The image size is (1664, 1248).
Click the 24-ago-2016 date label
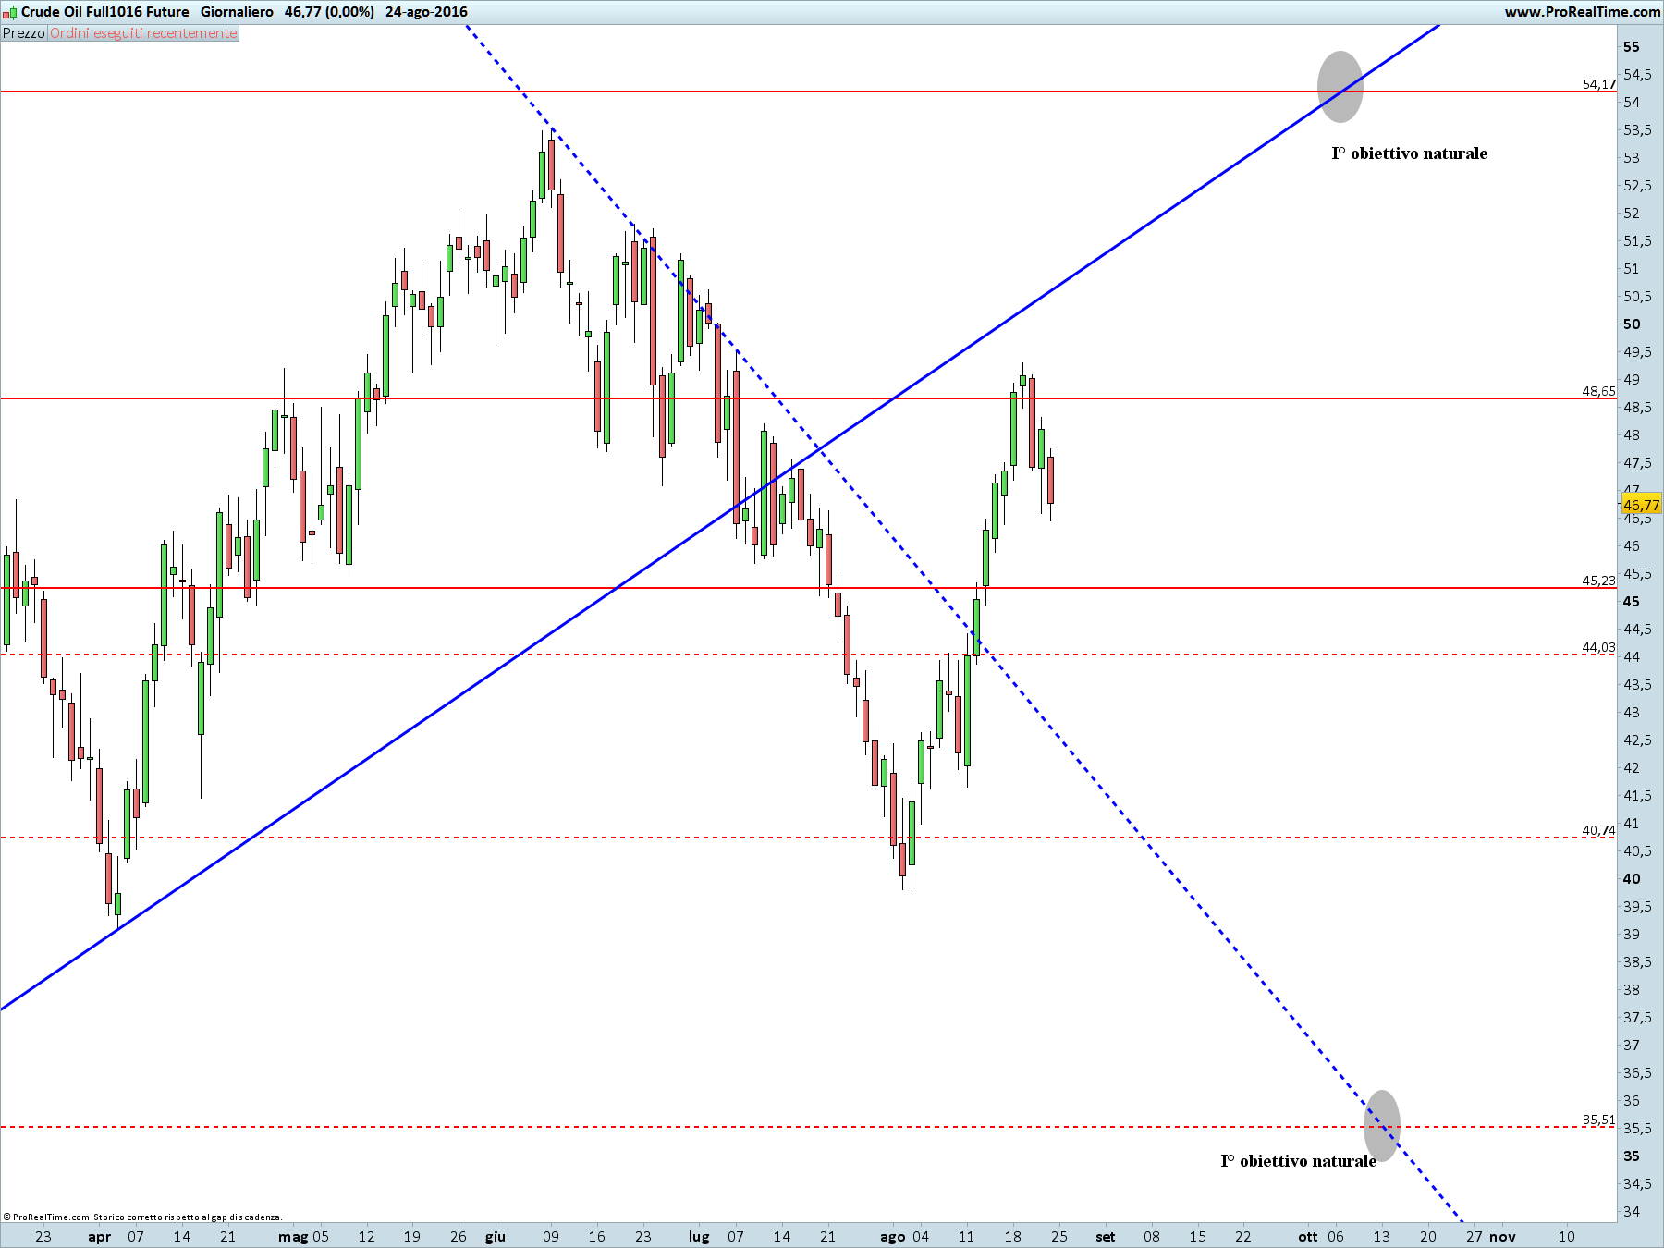426,12
